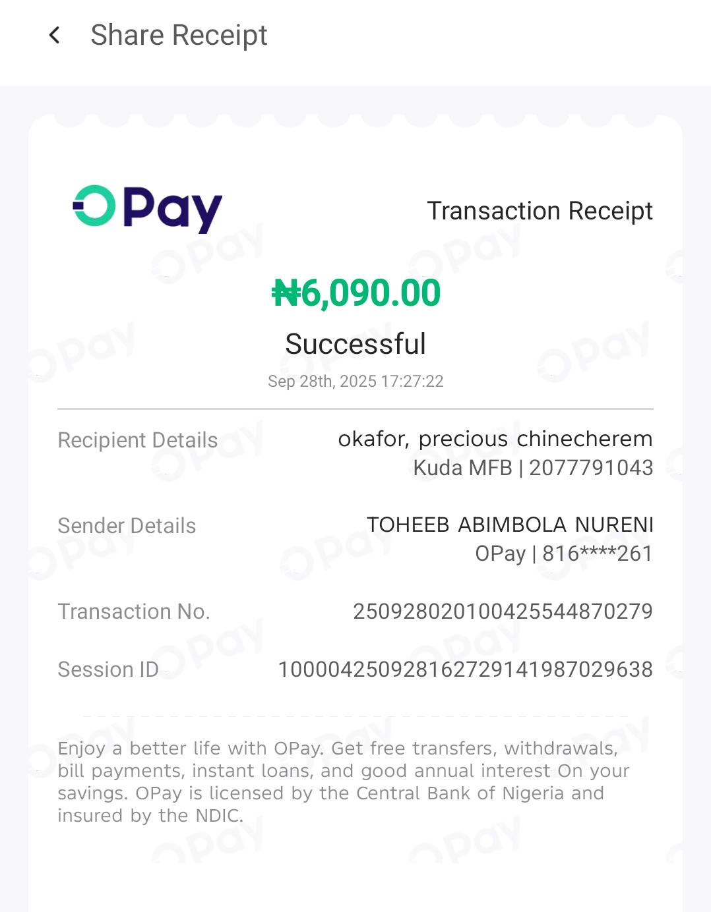Tap the Sender Details label
Image resolution: width=711 pixels, height=912 pixels.
pyautogui.click(x=127, y=526)
